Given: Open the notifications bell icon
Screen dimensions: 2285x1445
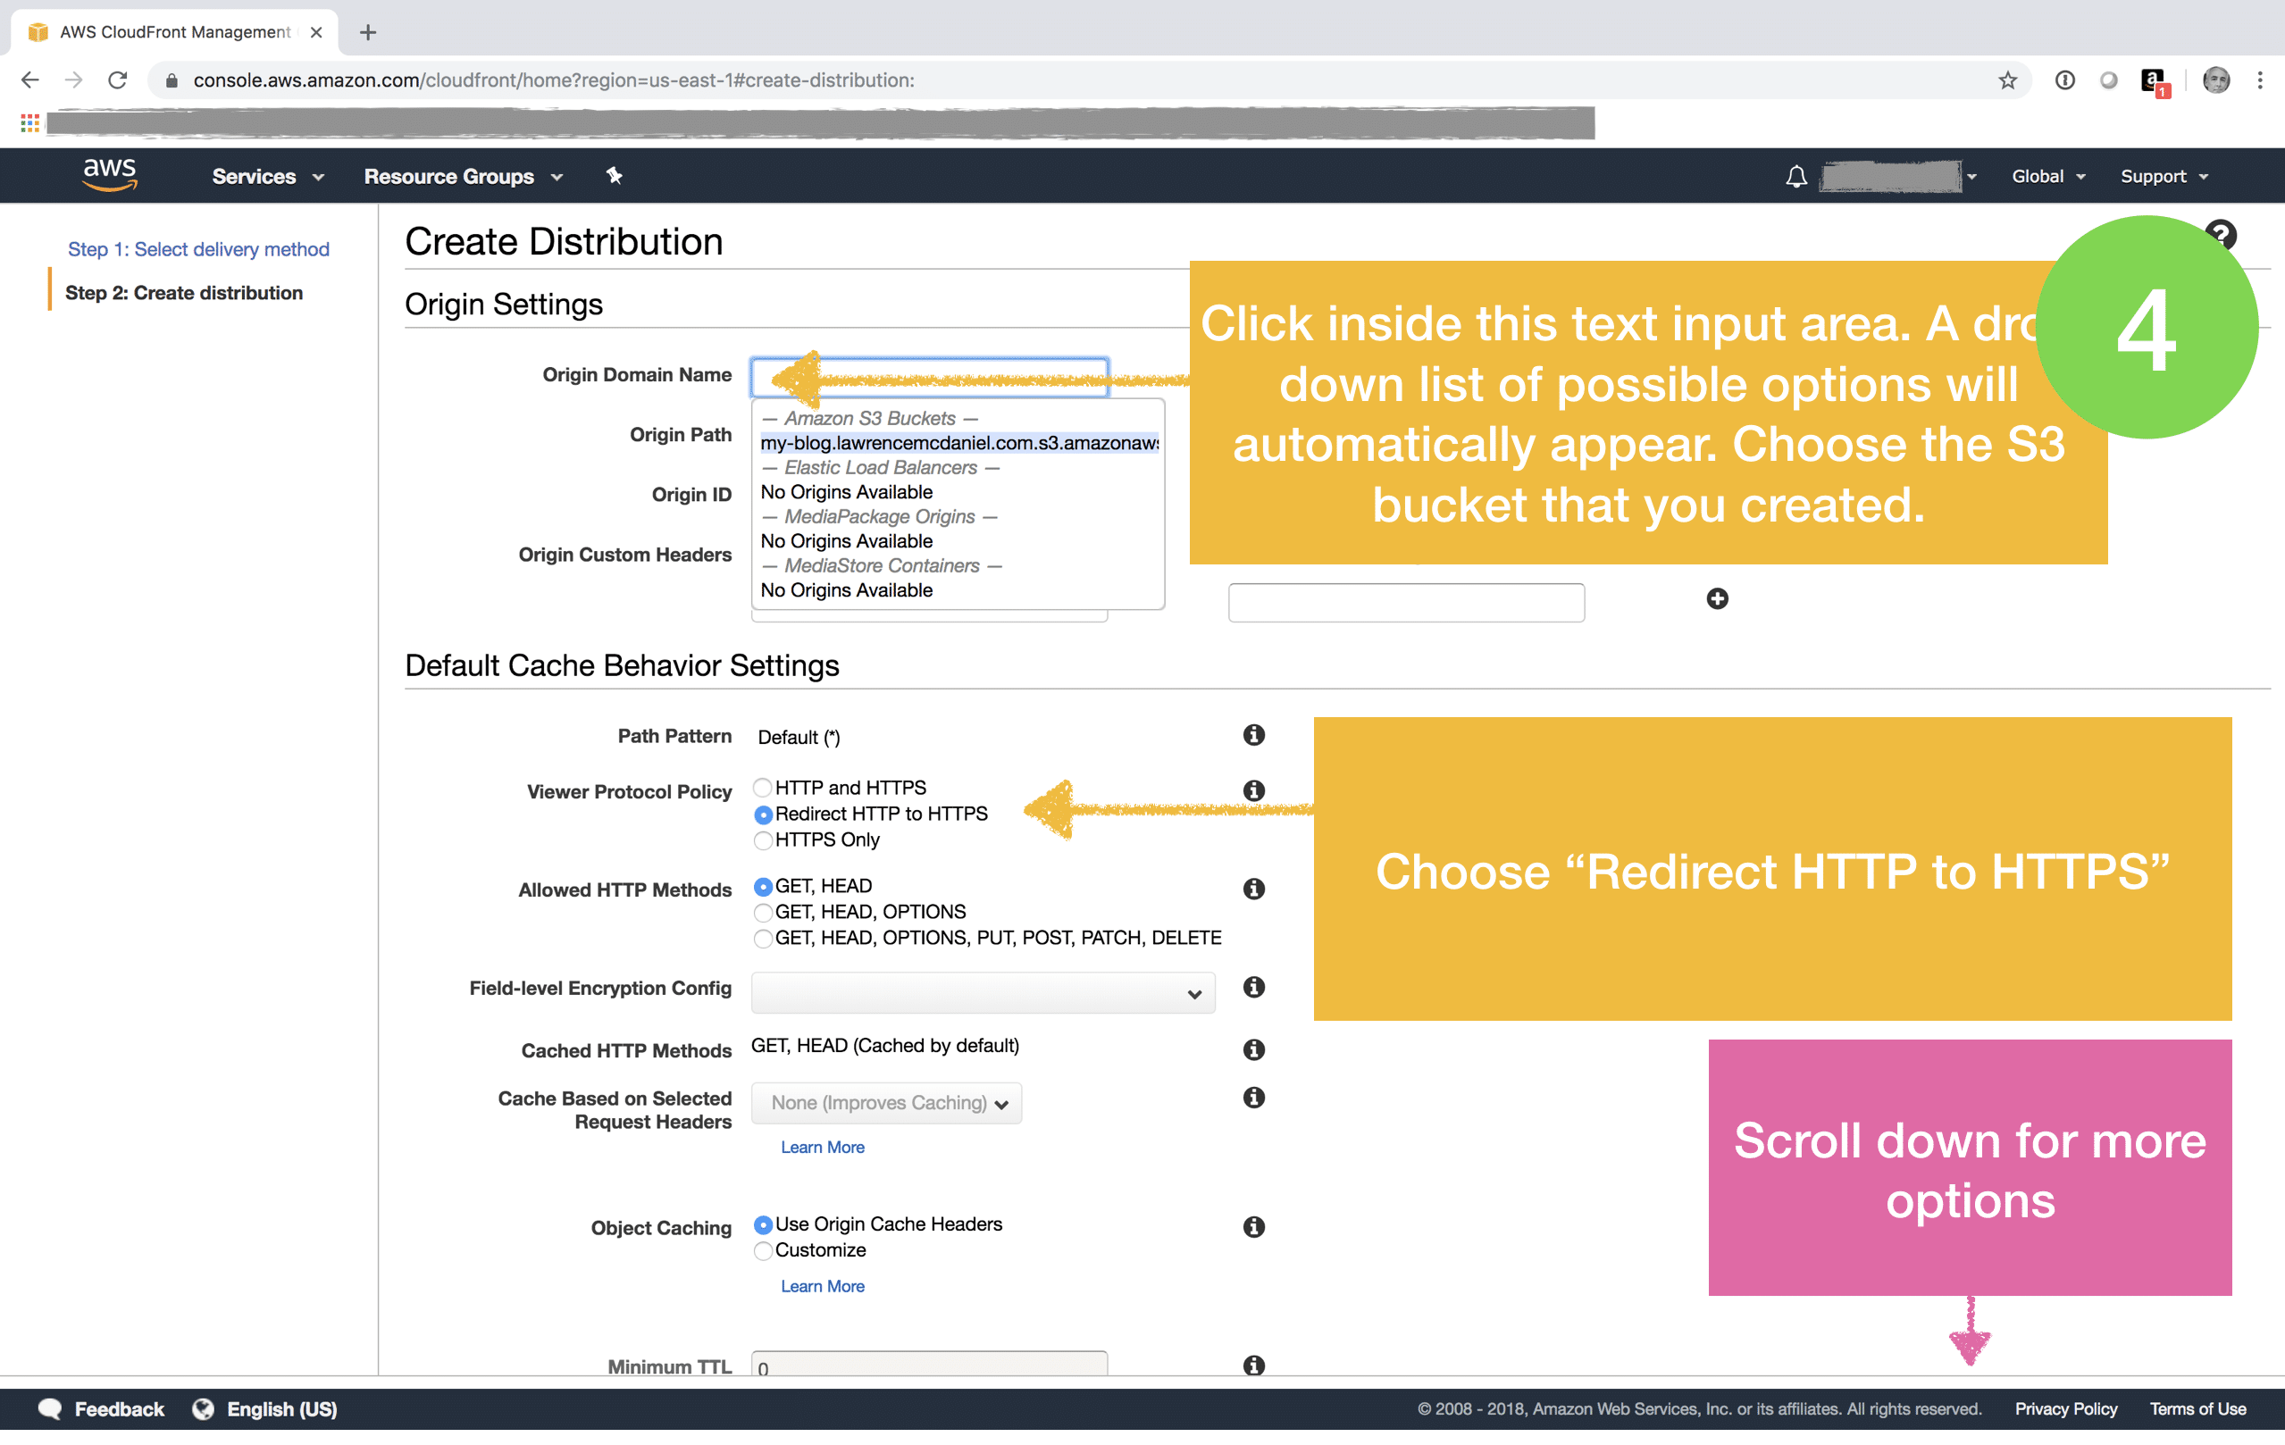Looking at the screenshot, I should tap(1795, 177).
